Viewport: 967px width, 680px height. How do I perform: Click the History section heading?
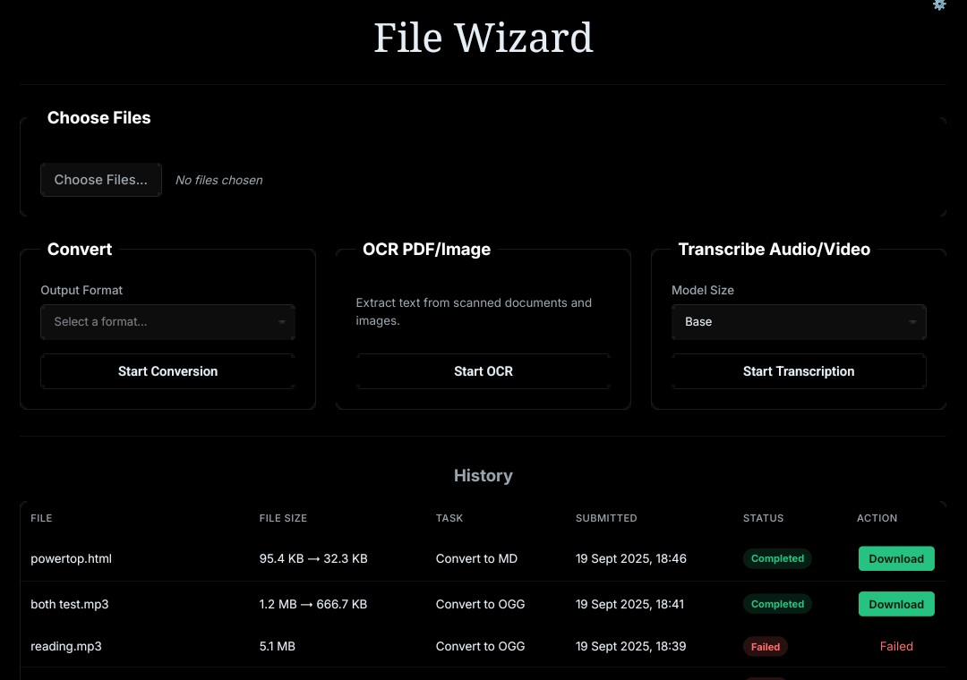pos(483,475)
